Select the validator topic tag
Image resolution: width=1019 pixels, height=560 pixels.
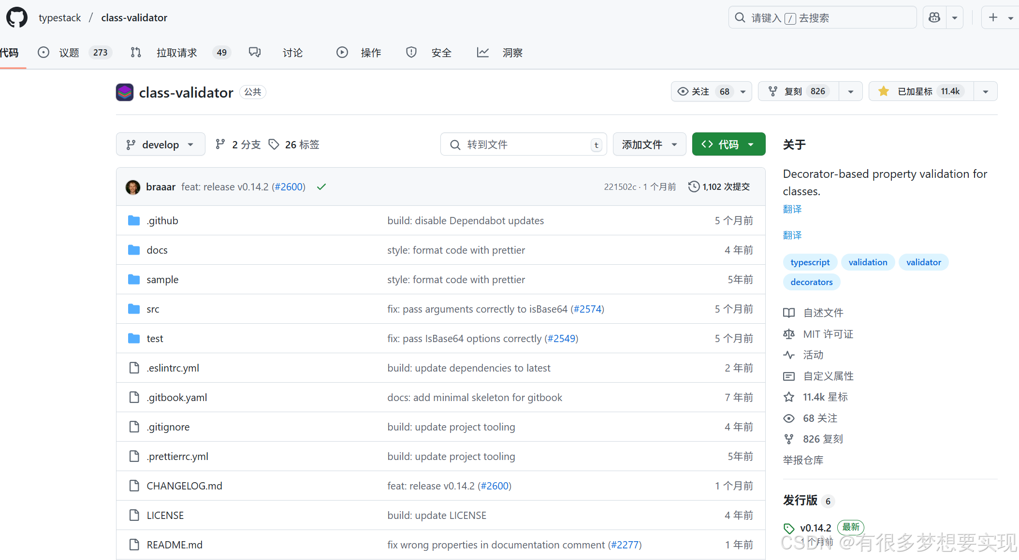(x=923, y=262)
